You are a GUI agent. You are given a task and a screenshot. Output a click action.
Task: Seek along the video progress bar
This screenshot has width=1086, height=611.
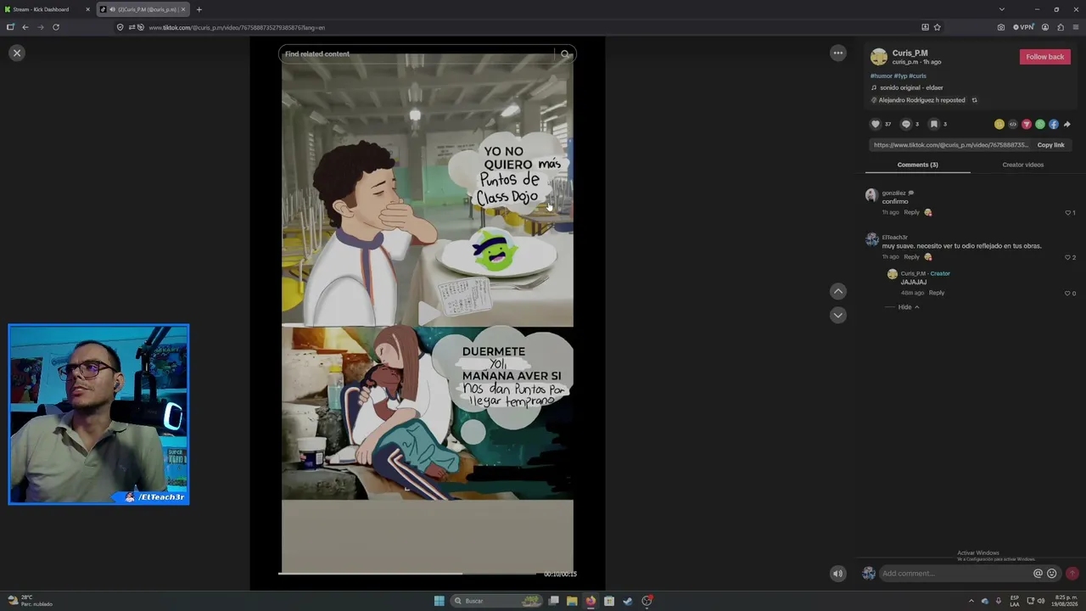407,575
